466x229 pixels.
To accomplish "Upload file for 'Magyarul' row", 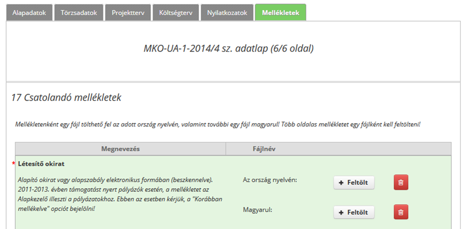I will pyautogui.click(x=354, y=212).
